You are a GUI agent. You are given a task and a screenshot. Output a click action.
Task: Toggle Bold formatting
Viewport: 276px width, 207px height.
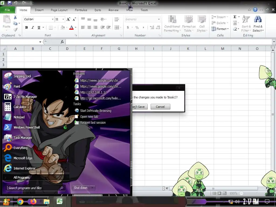pyautogui.click(x=26, y=27)
